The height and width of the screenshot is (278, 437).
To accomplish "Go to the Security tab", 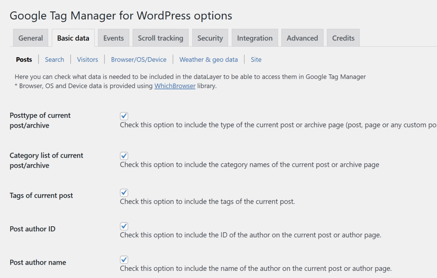I will coord(210,38).
